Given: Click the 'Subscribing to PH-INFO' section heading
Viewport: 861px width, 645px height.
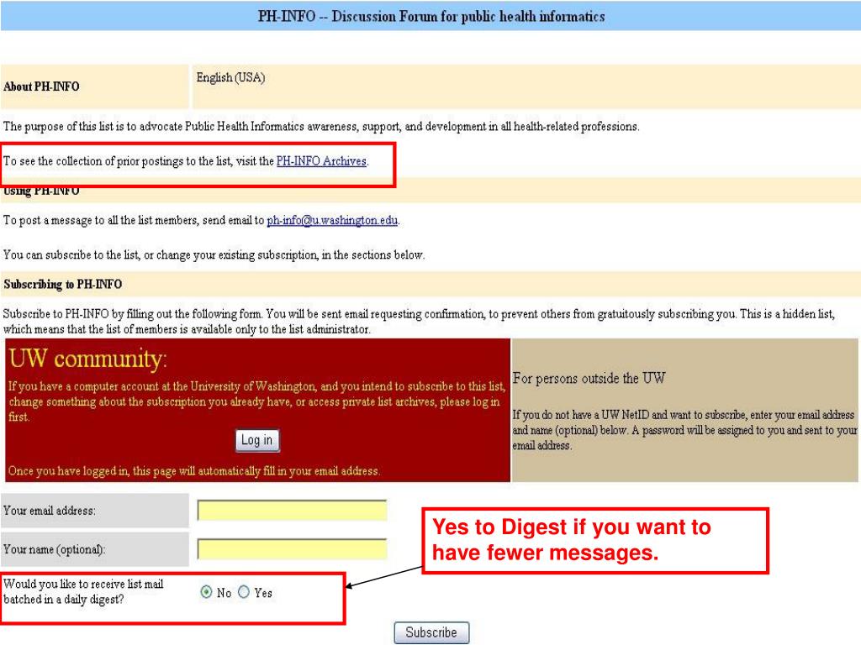Looking at the screenshot, I should tap(62, 284).
